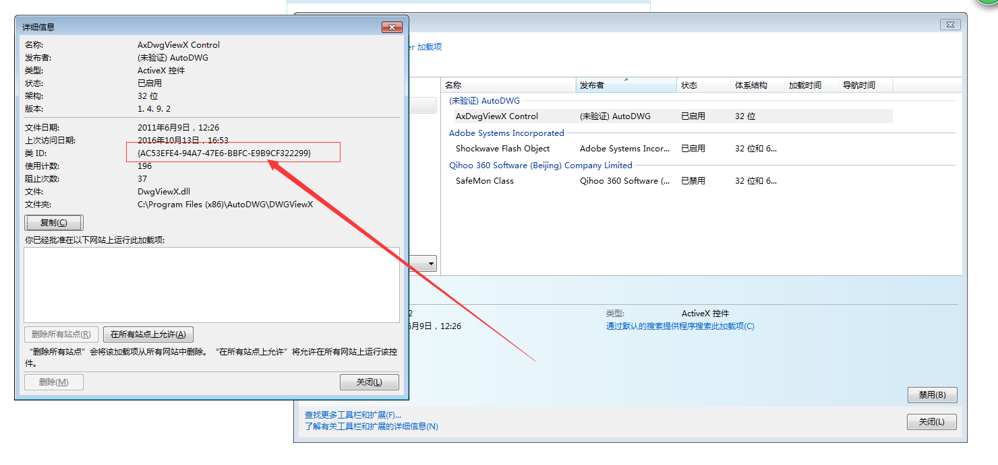
Task: Click Qihoo 360 Software group header
Action: (x=541, y=166)
